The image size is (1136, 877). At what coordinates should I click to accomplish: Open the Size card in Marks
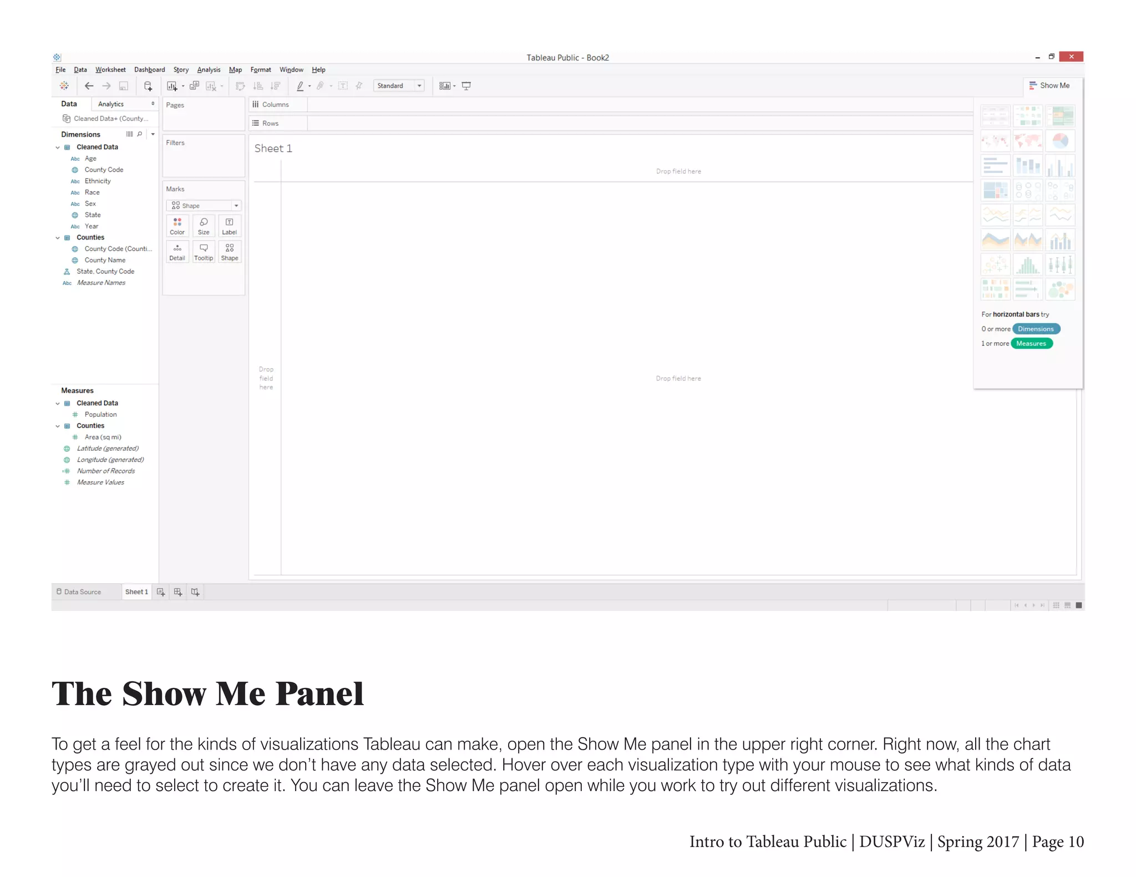(x=204, y=226)
